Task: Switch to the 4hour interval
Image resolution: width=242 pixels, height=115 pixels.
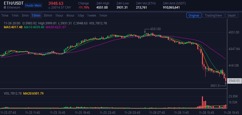Action: 70,16
